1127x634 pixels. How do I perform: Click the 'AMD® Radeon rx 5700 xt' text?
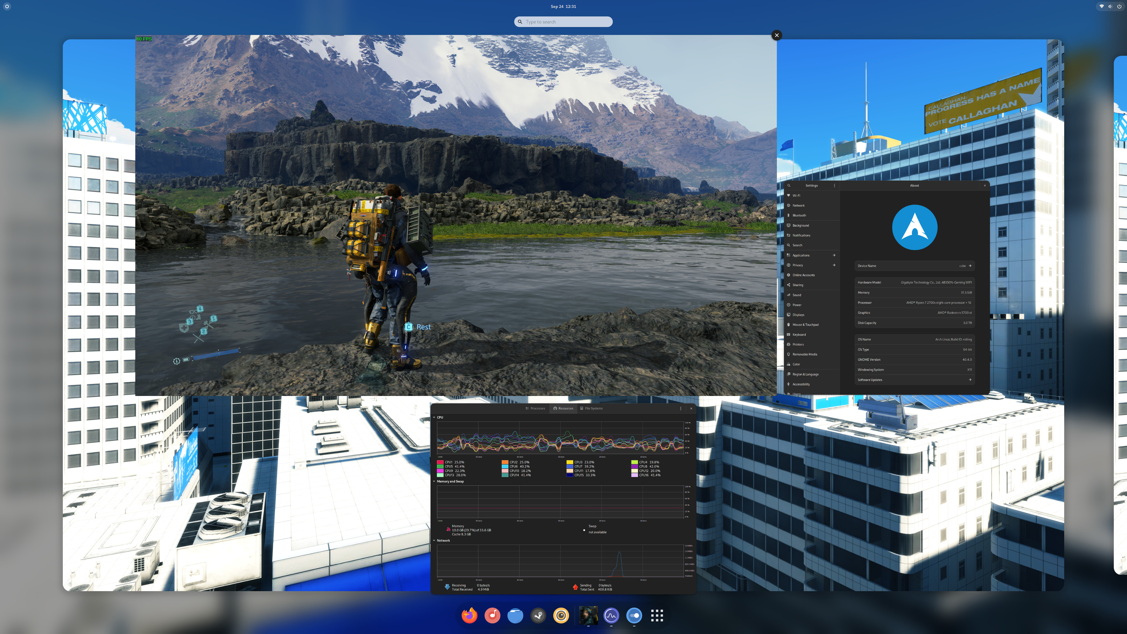(x=955, y=313)
